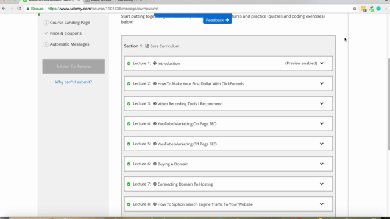Expand Lecture 6 Buying A Domain chevron
Image resolution: width=390 pixels, height=219 pixels.
[x=322, y=164]
